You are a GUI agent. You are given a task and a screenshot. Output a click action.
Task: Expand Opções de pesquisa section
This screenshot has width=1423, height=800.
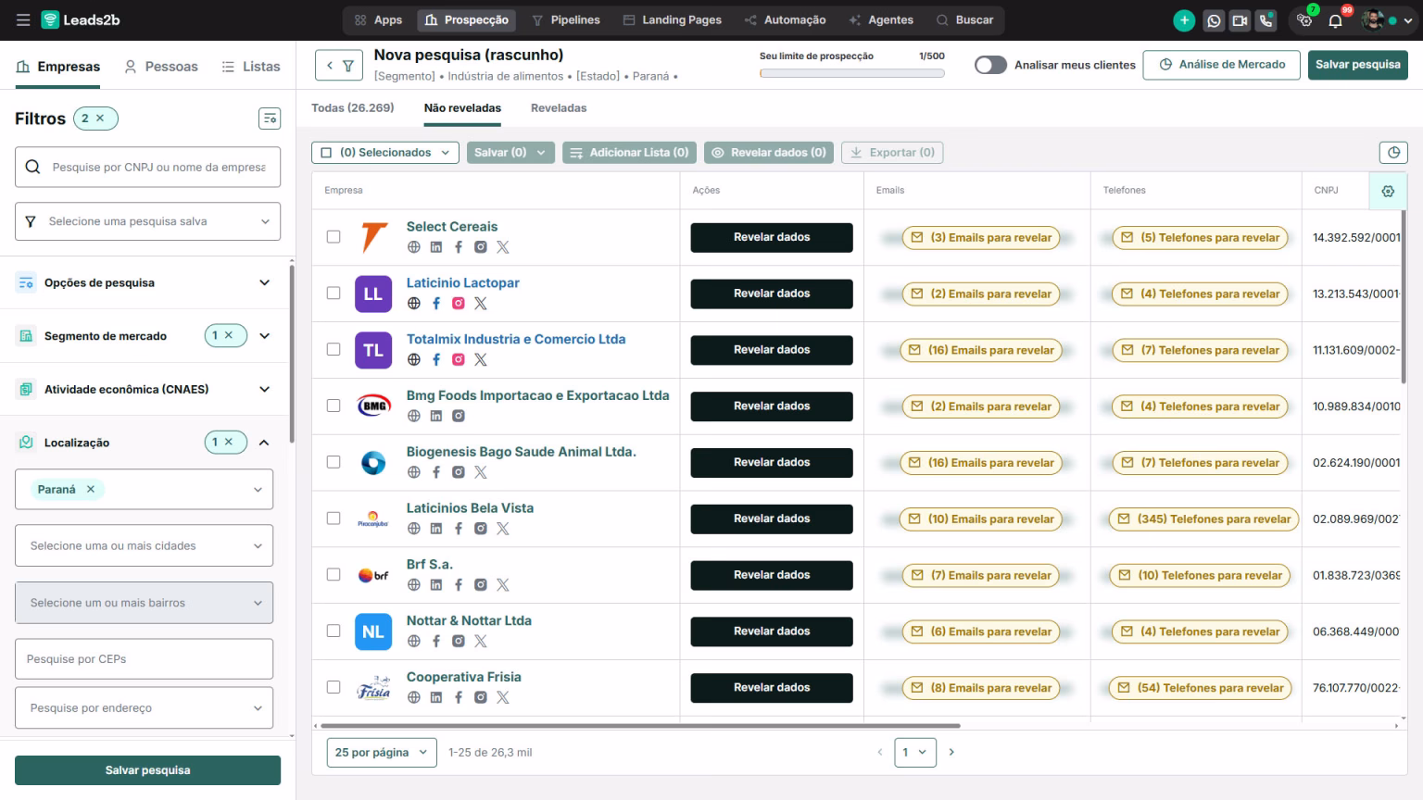coord(147,282)
